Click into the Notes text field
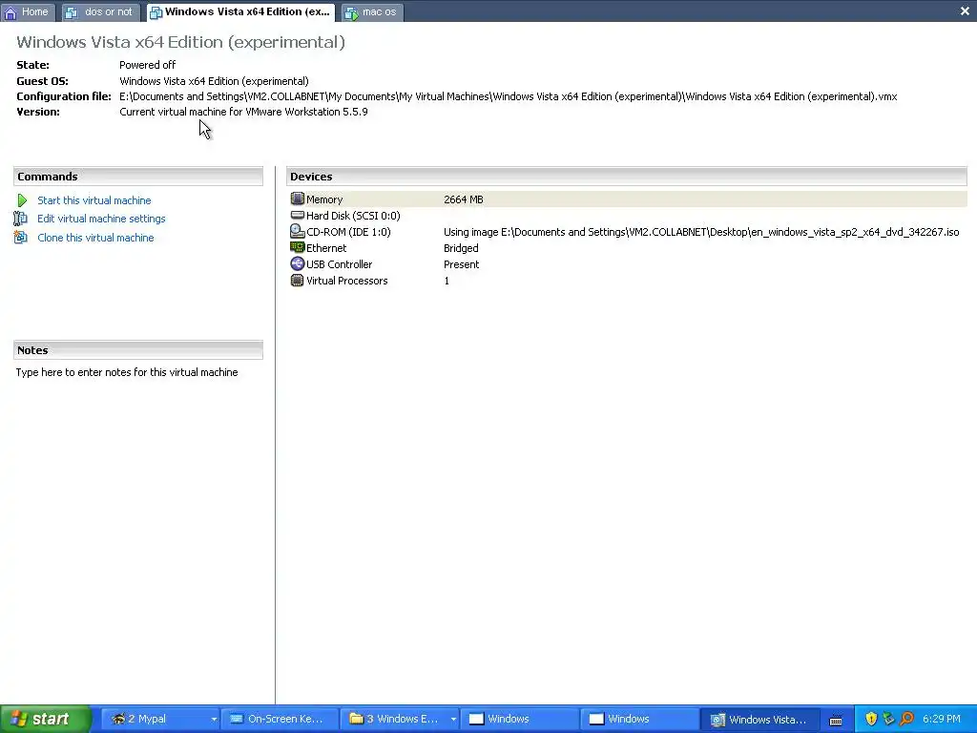The width and height of the screenshot is (977, 733). point(127,372)
